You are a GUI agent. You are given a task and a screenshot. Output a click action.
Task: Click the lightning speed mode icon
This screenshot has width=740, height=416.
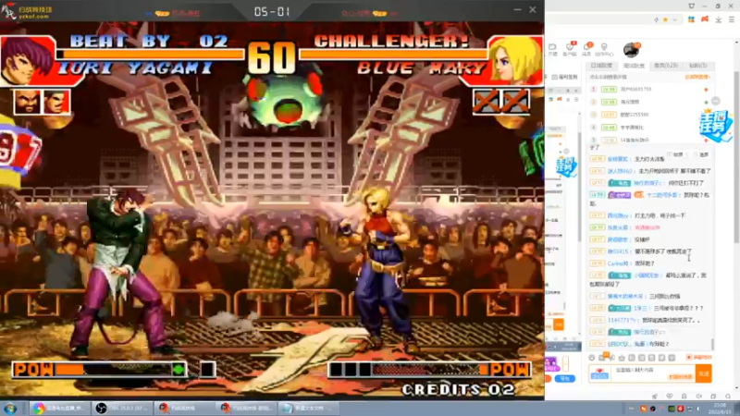[x=656, y=19]
